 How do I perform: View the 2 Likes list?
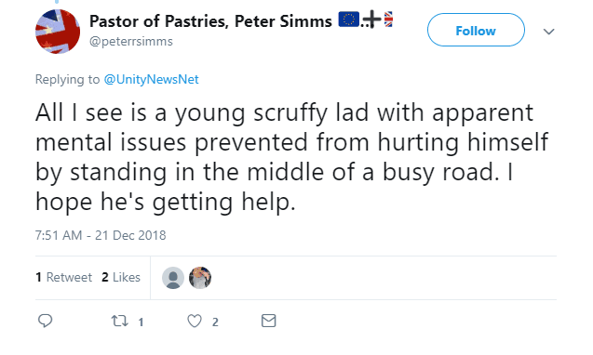click(x=121, y=277)
